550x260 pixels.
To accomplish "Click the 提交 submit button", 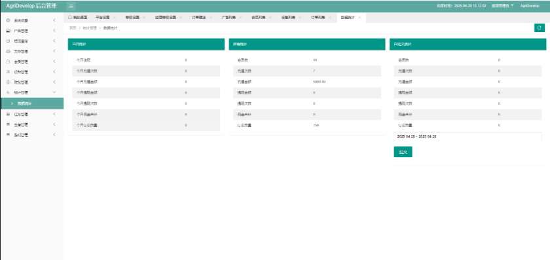I will tap(403, 152).
